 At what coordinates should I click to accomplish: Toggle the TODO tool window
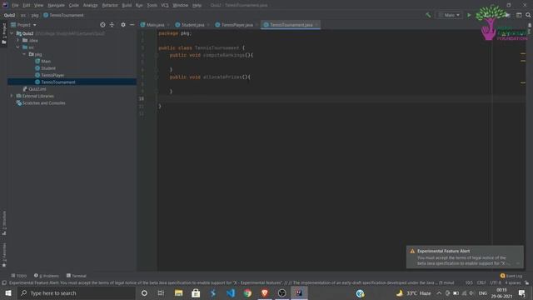click(18, 276)
